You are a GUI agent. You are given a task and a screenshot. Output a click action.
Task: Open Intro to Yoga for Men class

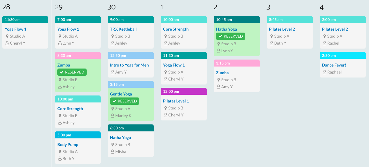[129, 65]
